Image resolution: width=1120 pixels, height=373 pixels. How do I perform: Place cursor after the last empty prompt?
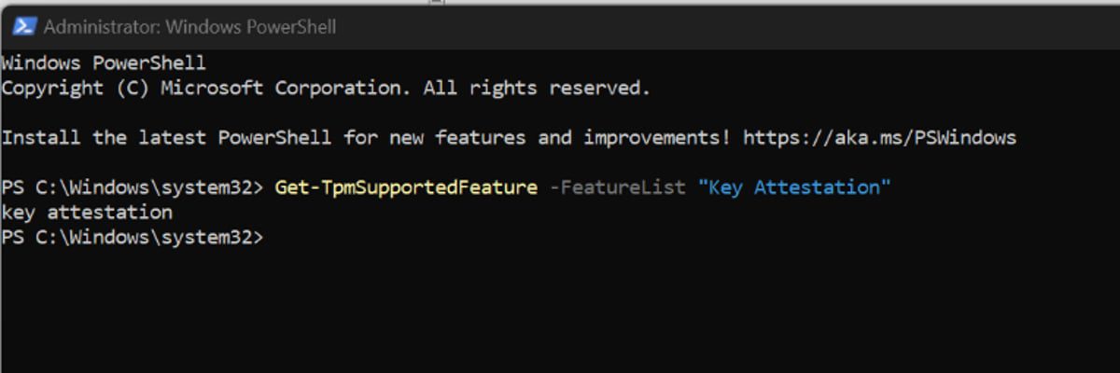tap(273, 238)
